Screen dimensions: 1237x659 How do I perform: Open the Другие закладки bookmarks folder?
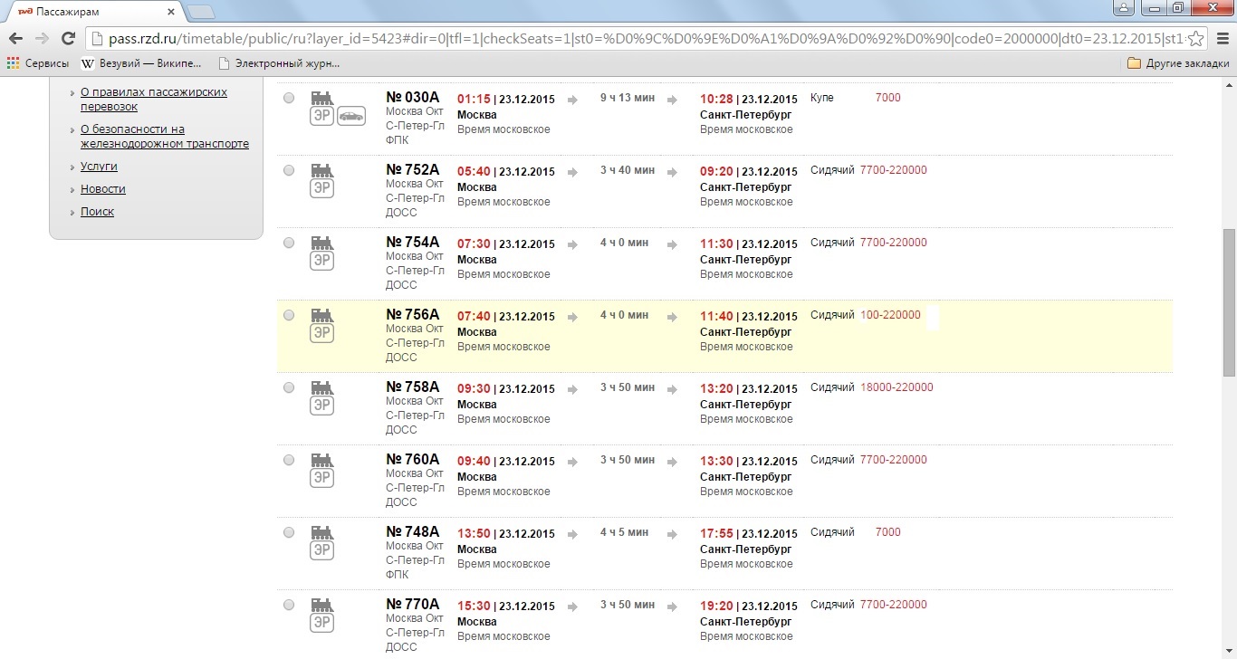1178,63
